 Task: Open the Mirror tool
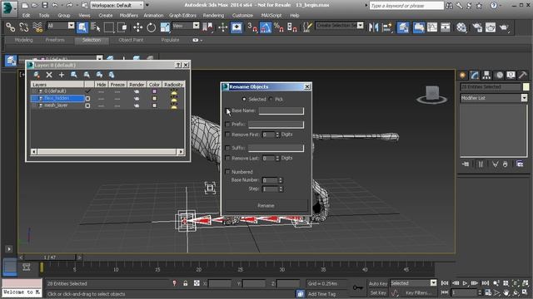click(373, 27)
